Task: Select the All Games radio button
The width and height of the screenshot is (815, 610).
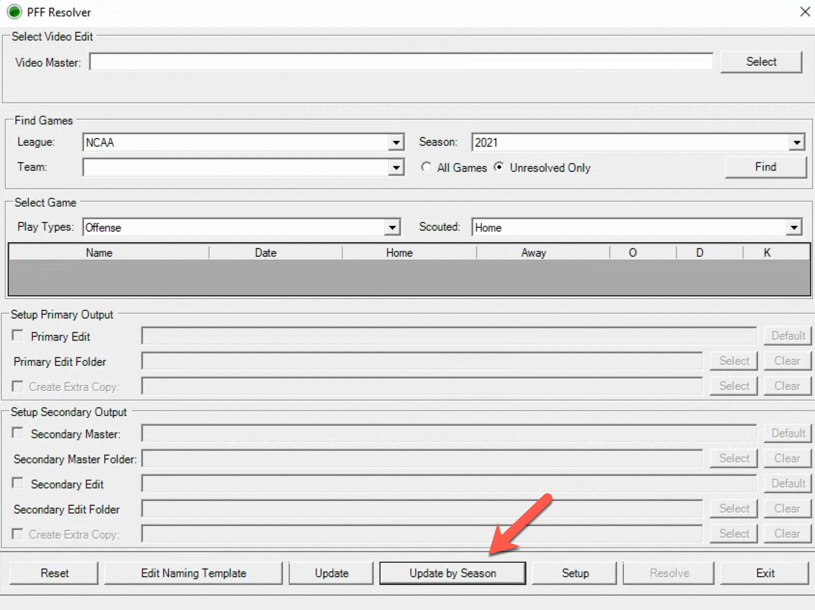Action: pyautogui.click(x=426, y=167)
